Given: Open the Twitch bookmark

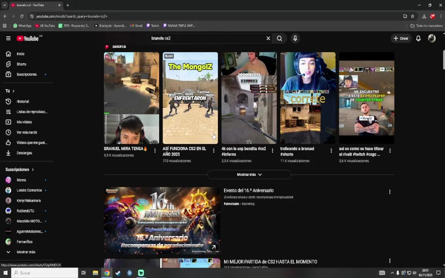Looking at the screenshot, I should coord(153,25).
